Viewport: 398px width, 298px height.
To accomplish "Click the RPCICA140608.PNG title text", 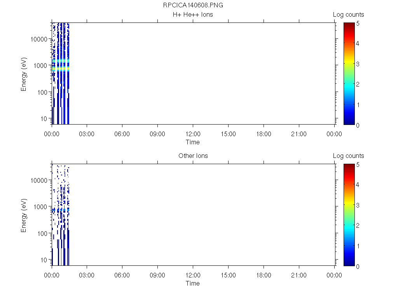I will (x=193, y=5).
